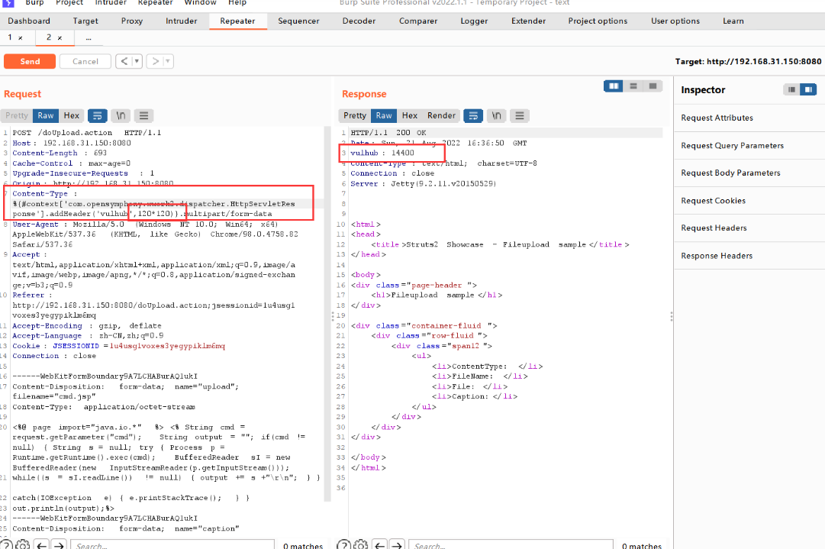Open the Burp menu
Screen dimensions: 825x549
[35, 2]
